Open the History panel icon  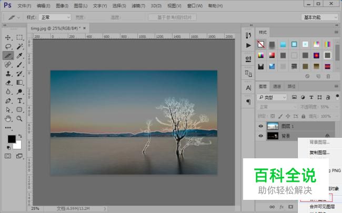tap(248, 35)
